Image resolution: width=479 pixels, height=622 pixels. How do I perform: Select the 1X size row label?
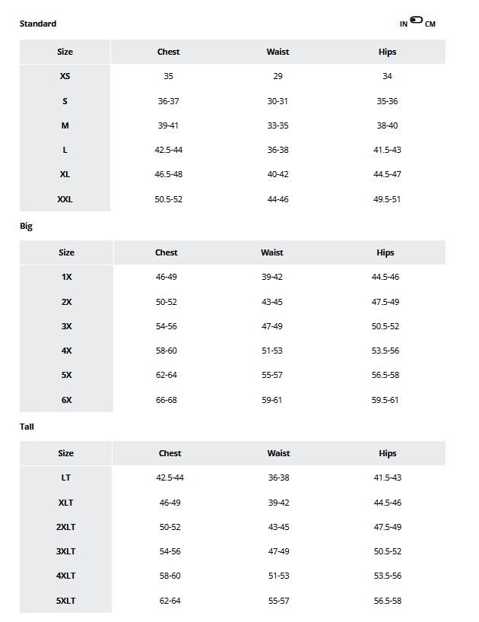66,277
